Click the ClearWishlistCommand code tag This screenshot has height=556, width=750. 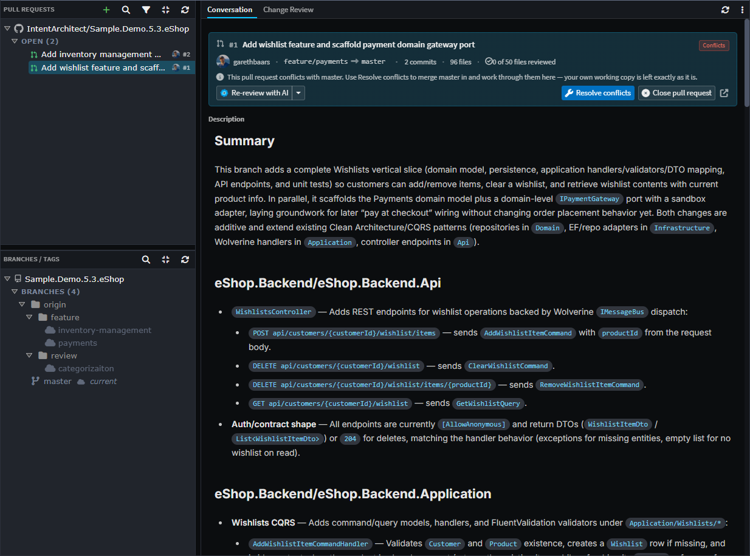[509, 366]
